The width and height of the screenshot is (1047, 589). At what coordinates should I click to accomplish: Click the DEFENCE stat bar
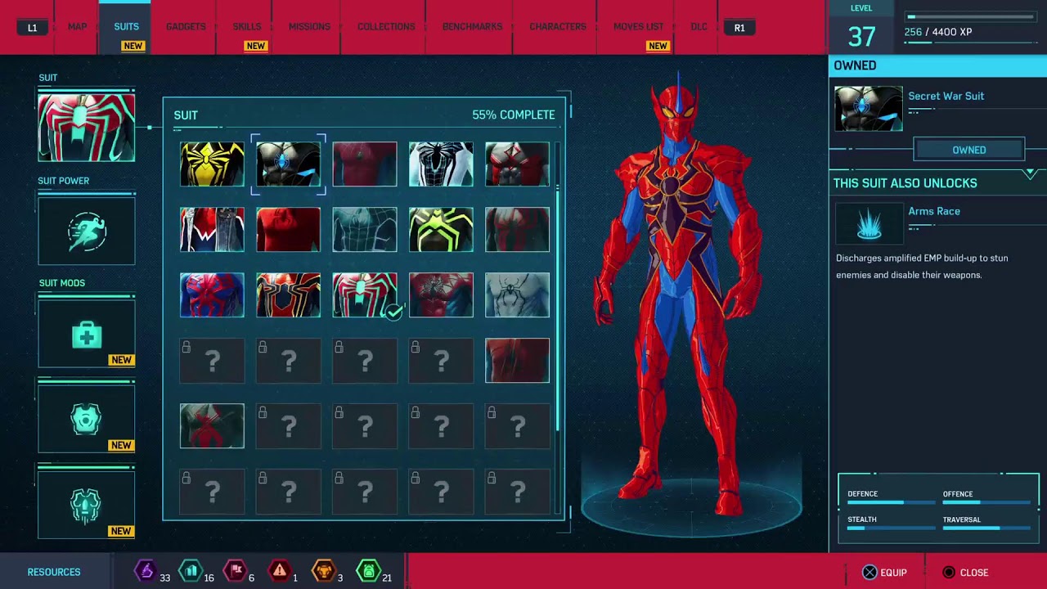(x=891, y=503)
